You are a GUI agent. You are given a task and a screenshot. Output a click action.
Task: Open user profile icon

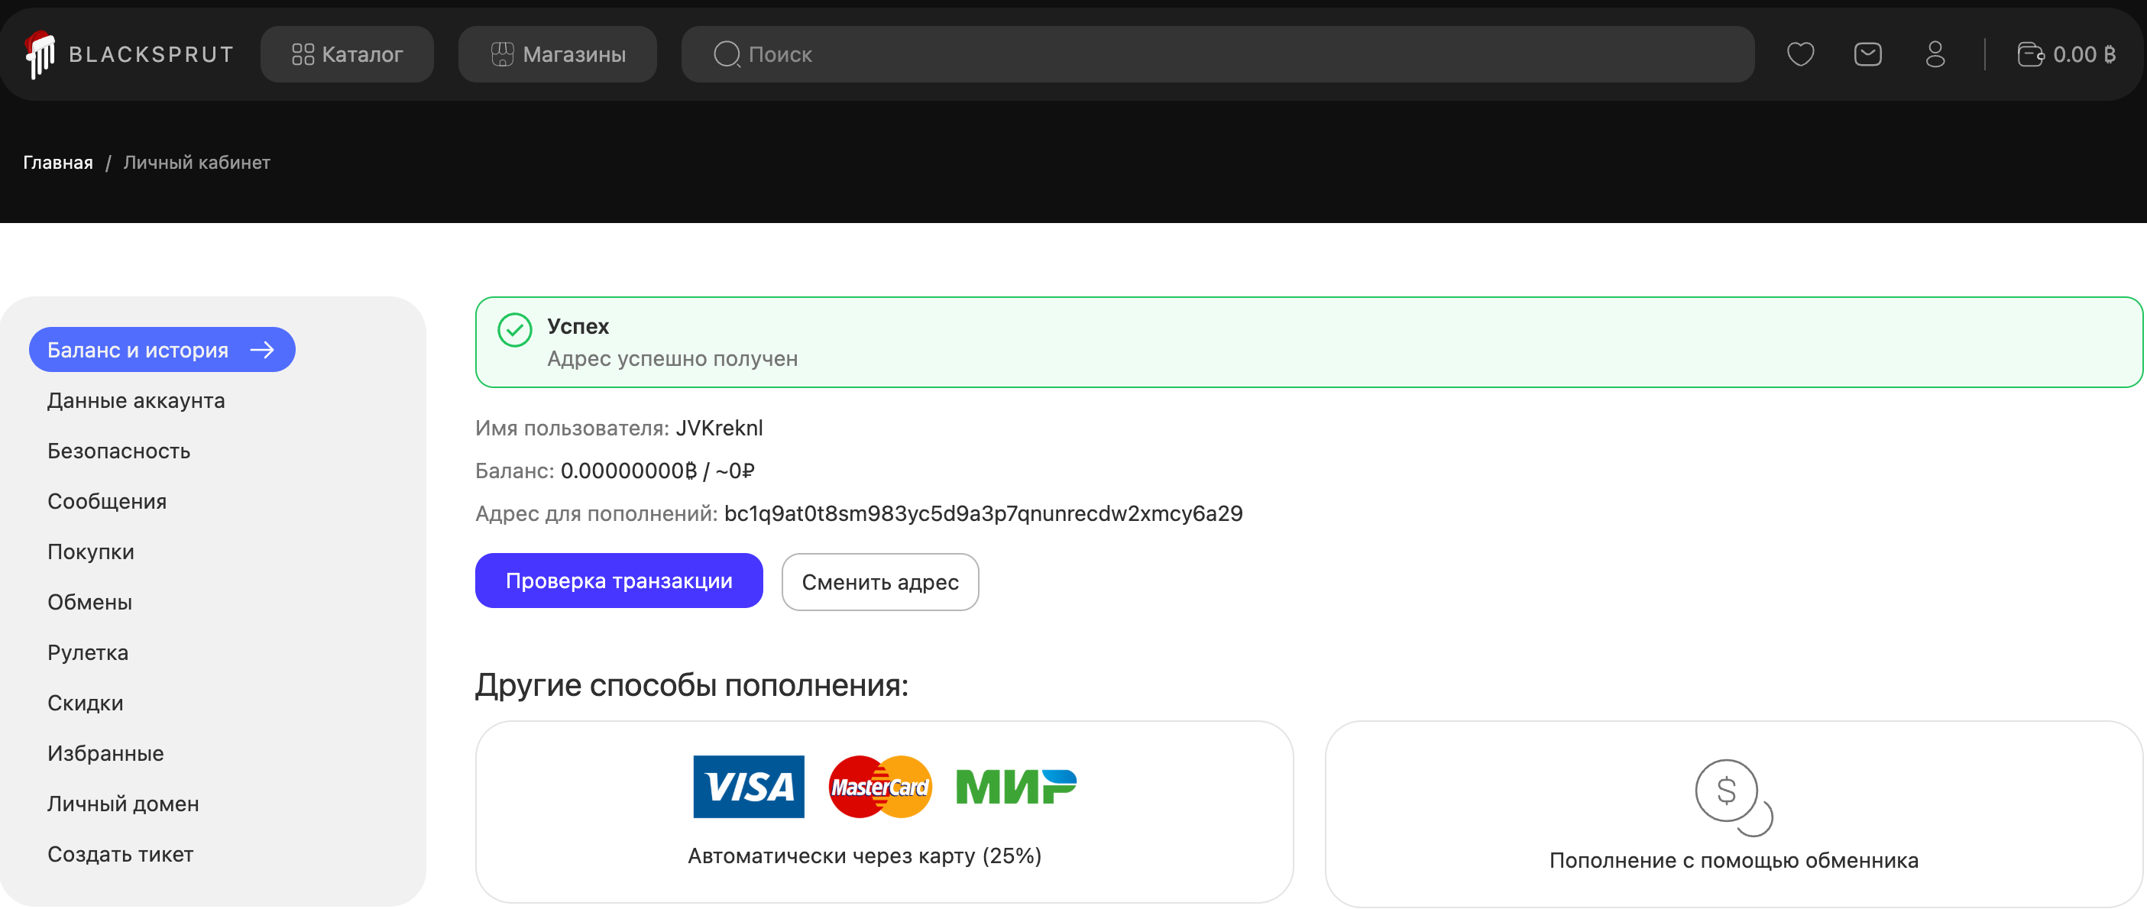point(1935,54)
